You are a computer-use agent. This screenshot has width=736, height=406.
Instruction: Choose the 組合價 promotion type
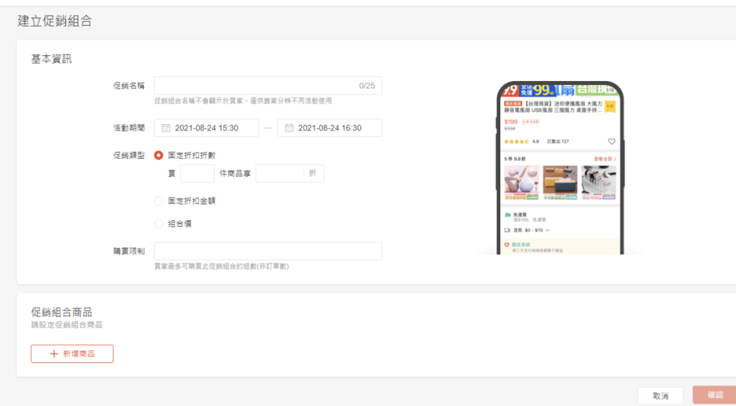[x=159, y=223]
